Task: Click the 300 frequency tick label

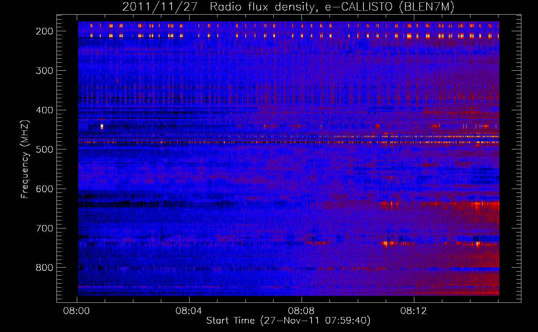Action: 44,71
